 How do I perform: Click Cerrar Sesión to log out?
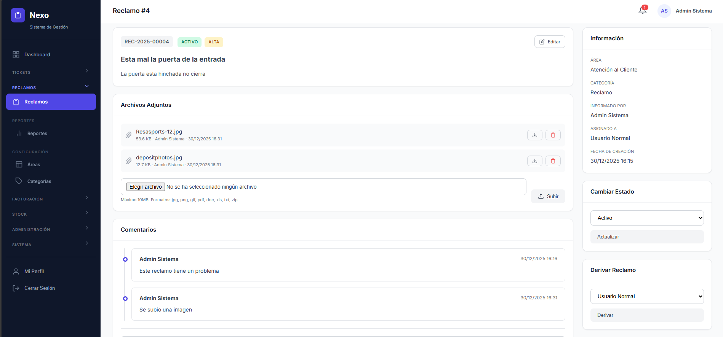click(39, 288)
